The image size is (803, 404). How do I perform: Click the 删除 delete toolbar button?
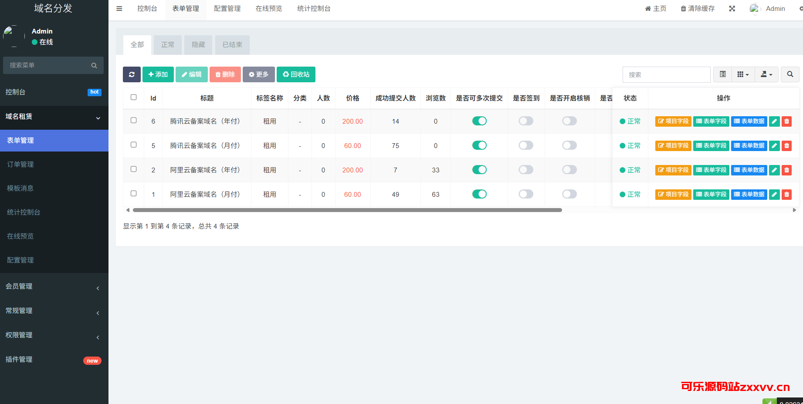click(225, 74)
